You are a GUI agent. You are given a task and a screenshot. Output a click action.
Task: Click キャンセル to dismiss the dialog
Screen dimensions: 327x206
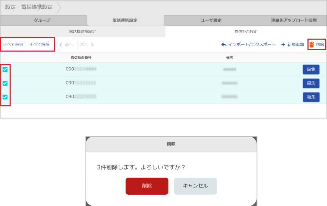coord(195,186)
